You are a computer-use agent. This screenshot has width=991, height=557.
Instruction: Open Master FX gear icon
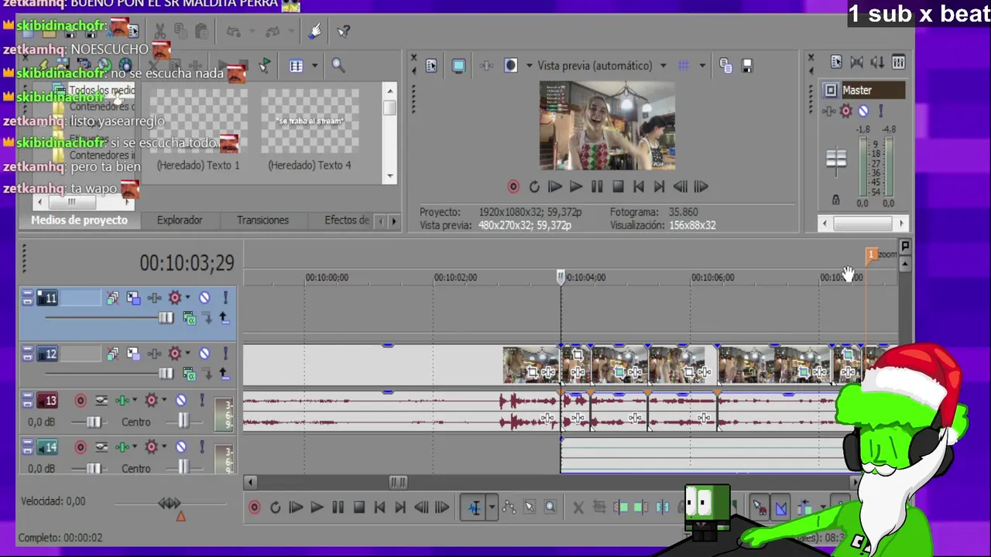tap(846, 111)
